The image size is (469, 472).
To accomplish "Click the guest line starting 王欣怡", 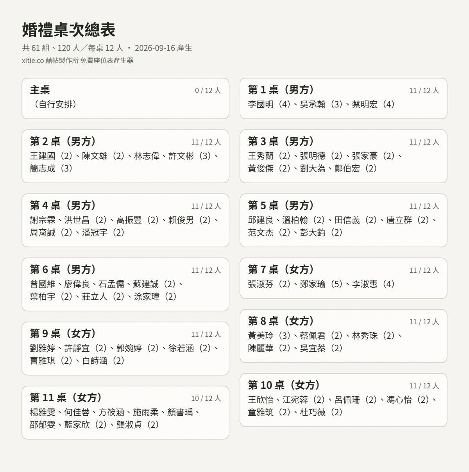I will point(342,400).
